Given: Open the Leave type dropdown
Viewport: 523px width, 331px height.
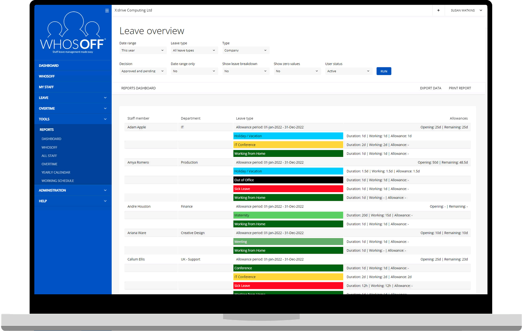Looking at the screenshot, I should tap(194, 50).
